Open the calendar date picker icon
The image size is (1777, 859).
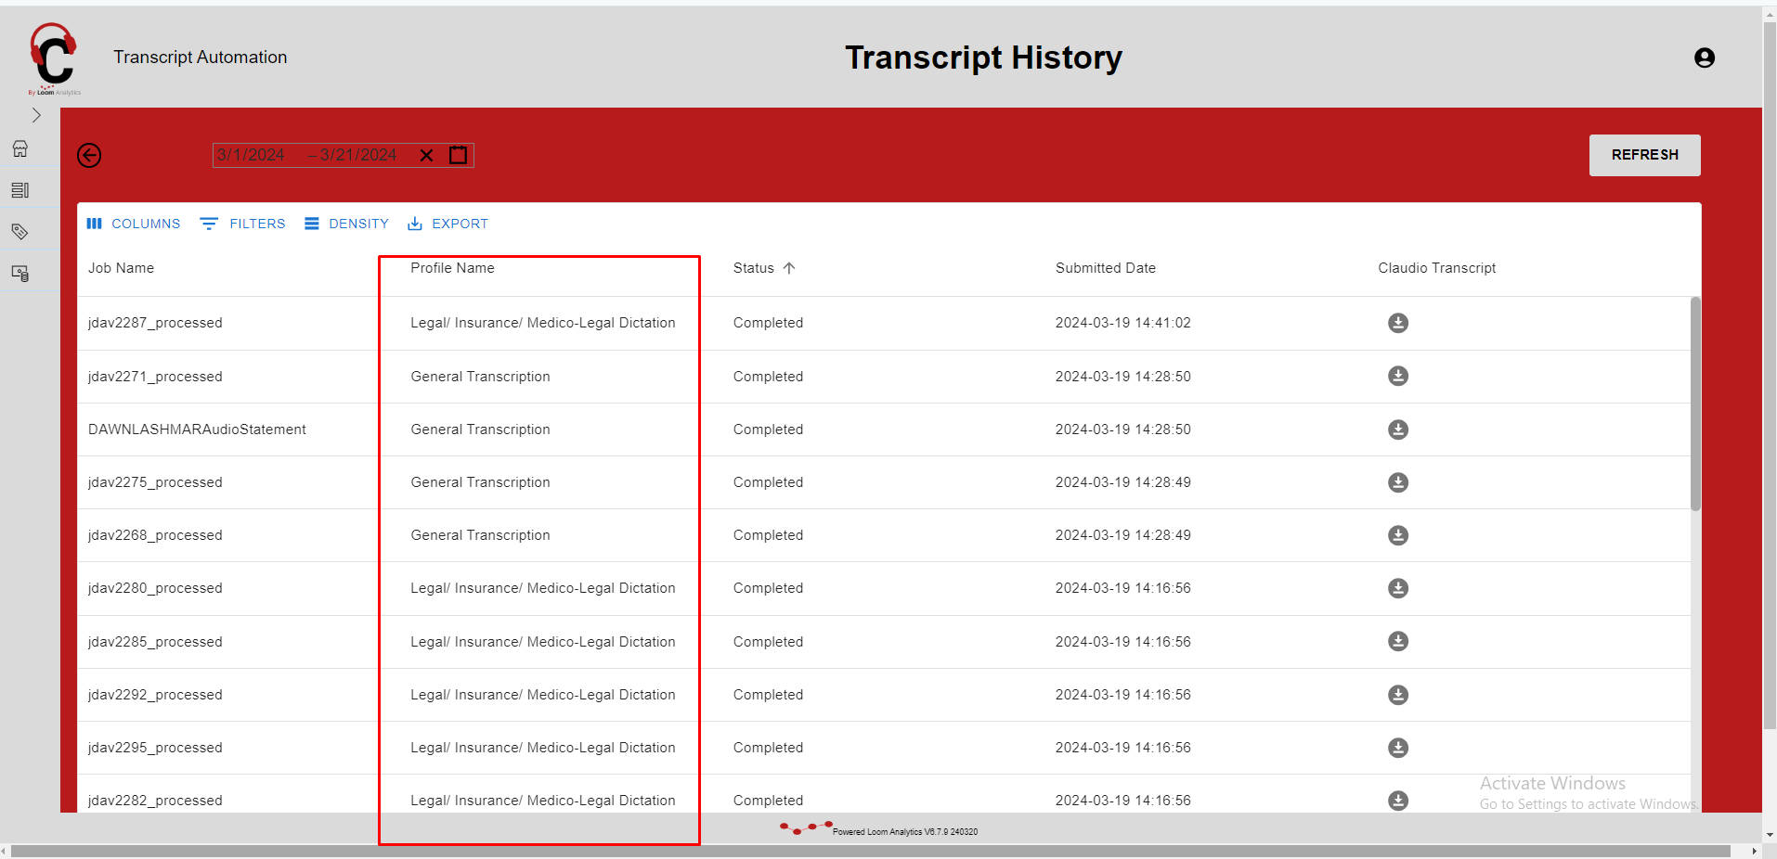[x=459, y=155]
